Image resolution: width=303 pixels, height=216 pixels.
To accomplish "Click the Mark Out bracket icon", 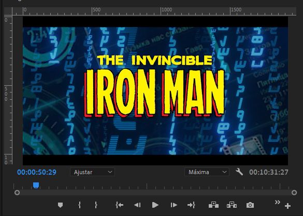I will click(96, 205).
